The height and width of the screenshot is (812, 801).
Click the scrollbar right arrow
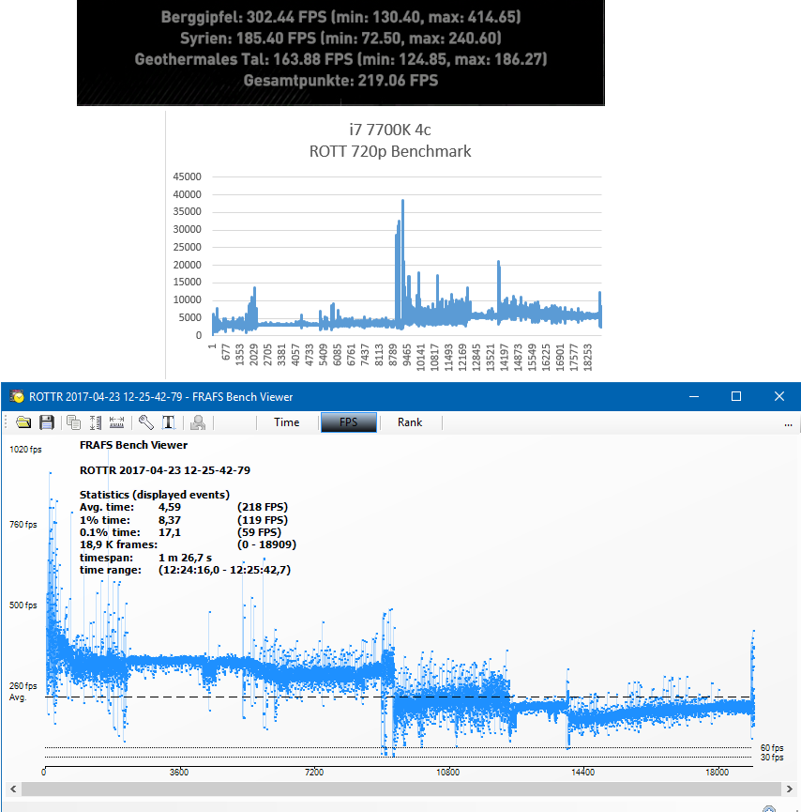coord(789,789)
